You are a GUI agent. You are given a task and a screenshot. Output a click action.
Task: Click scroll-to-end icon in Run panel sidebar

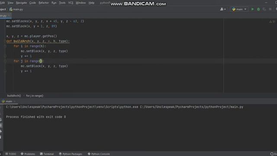(1, 125)
